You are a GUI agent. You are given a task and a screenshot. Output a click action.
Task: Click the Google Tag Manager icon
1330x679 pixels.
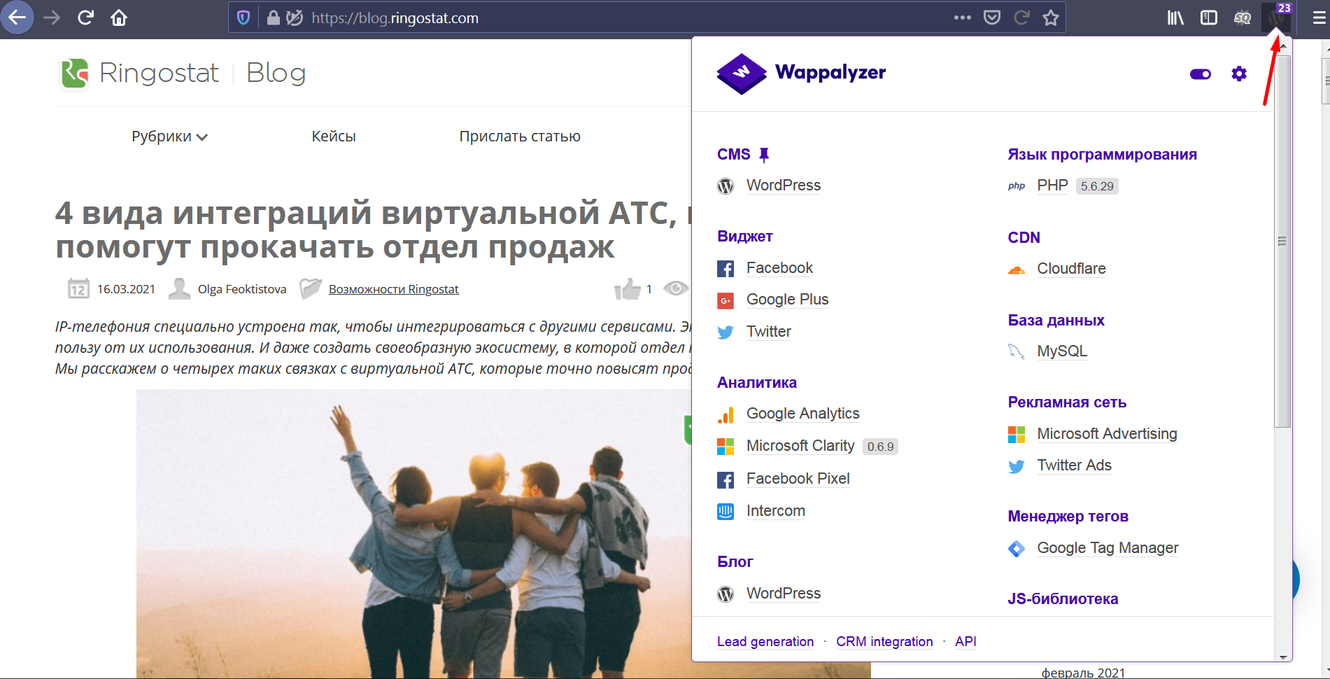(x=1016, y=549)
